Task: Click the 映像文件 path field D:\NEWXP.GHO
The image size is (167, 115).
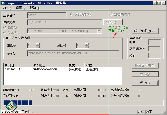Action: coord(64,22)
